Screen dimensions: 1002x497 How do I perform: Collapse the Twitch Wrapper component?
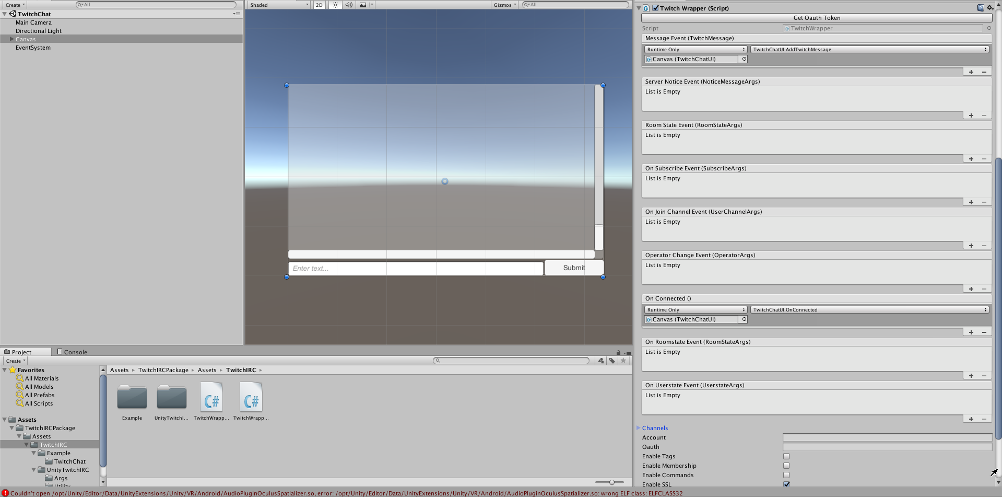coord(639,8)
